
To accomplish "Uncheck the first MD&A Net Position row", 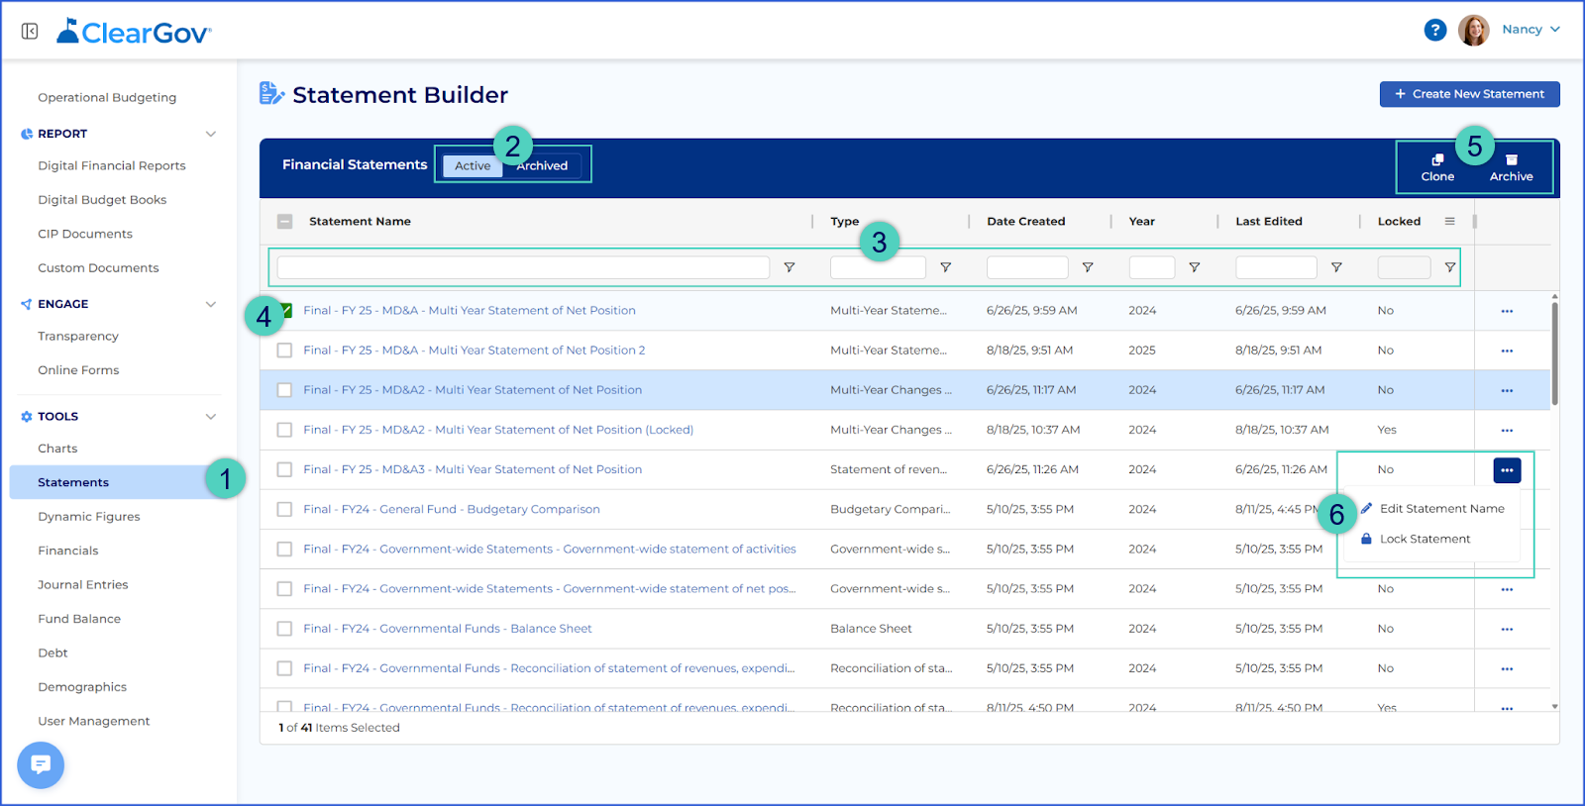I will [x=285, y=310].
